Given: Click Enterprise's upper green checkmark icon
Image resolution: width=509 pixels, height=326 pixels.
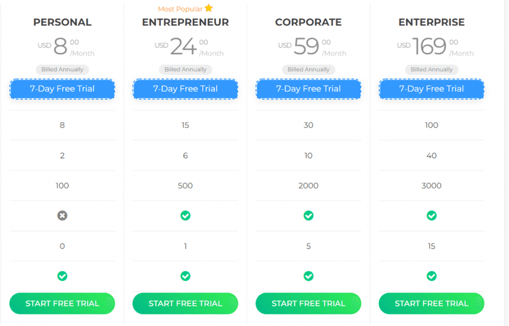Looking at the screenshot, I should pos(432,216).
